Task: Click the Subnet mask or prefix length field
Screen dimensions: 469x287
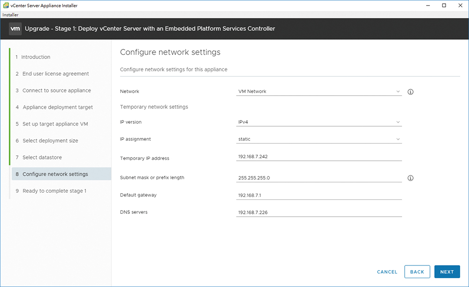Action: (319, 178)
